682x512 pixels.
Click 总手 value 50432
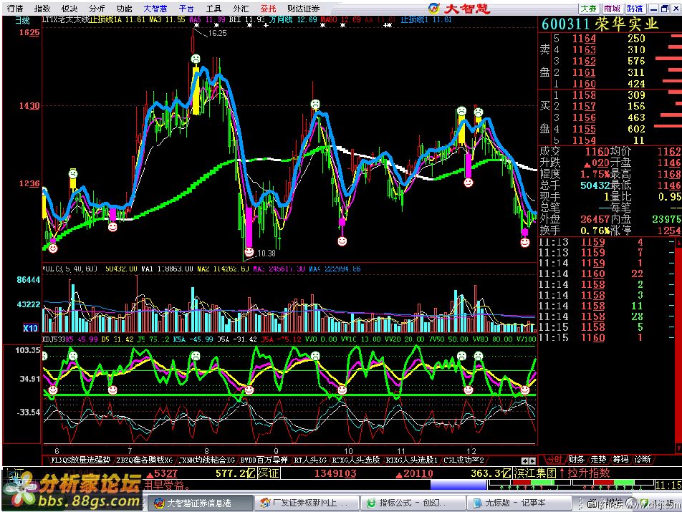[x=595, y=185]
